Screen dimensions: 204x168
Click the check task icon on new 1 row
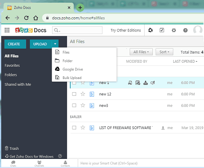(138, 83)
